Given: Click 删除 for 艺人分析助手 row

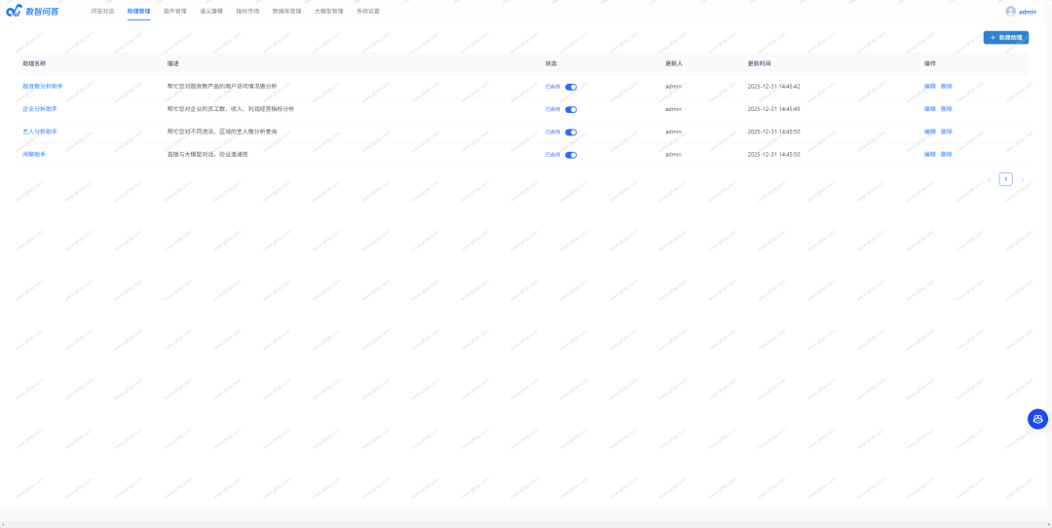Looking at the screenshot, I should click(x=946, y=132).
